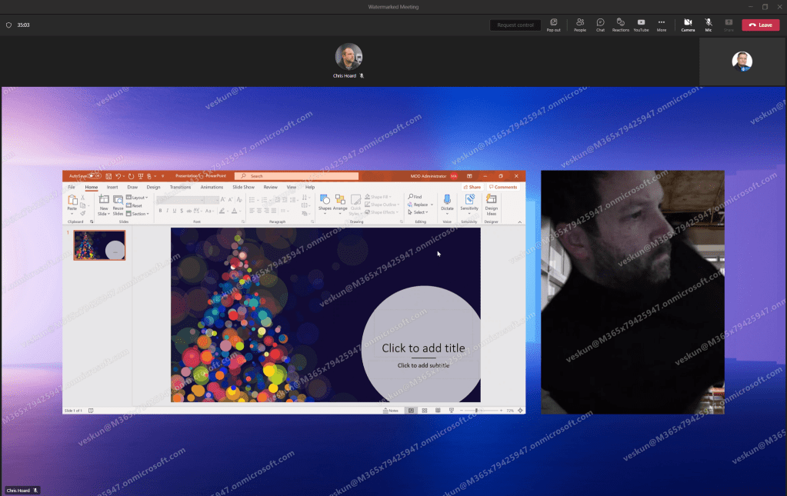787x496 pixels.
Task: Leave the meeting
Action: tap(760, 25)
